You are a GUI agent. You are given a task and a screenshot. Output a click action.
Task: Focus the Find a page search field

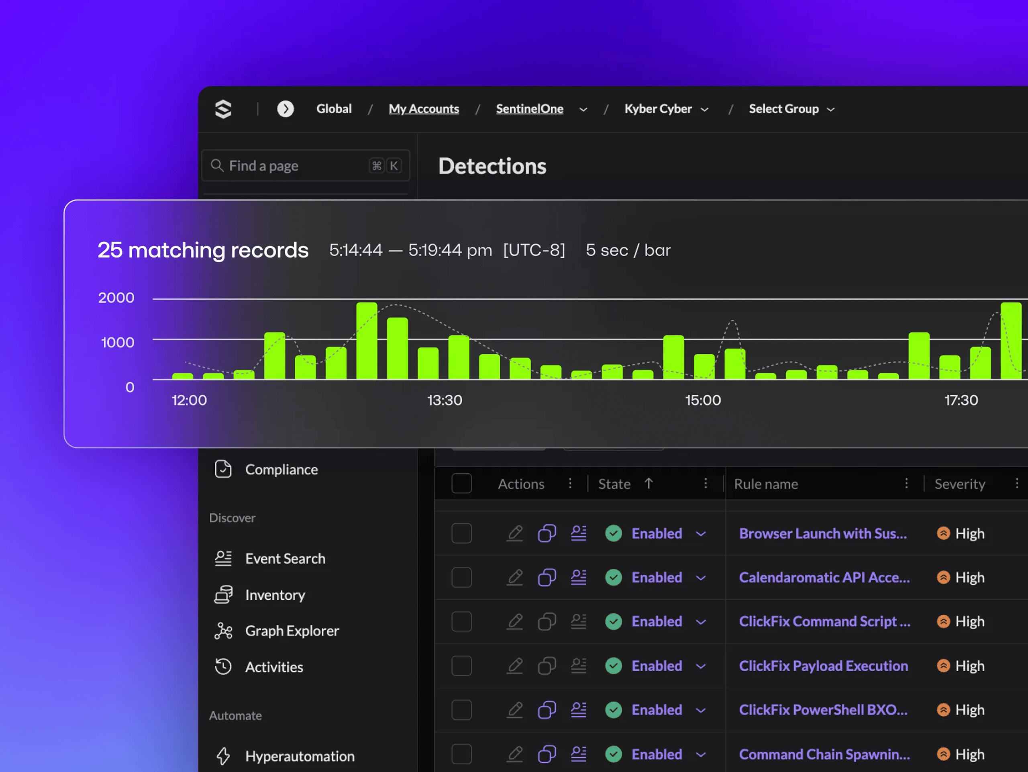[x=305, y=165]
